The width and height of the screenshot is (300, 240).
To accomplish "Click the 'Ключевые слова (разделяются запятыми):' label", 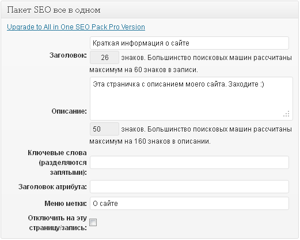I will click(57, 163).
